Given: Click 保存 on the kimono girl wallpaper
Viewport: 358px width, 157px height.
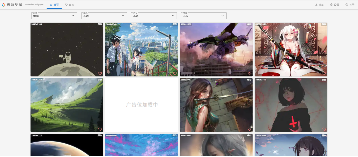Looking at the screenshot, I should tap(324, 24).
